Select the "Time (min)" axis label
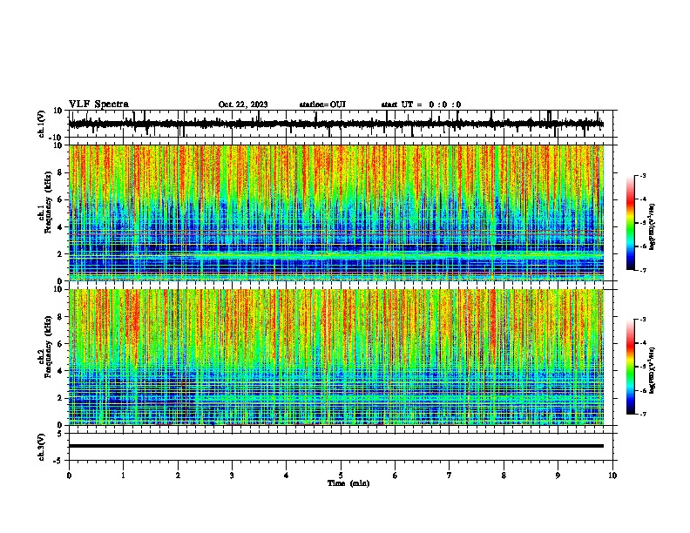The width and height of the screenshot is (690, 533). pos(348,483)
